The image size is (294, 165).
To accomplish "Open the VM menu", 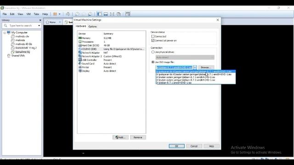I will coord(28,14).
